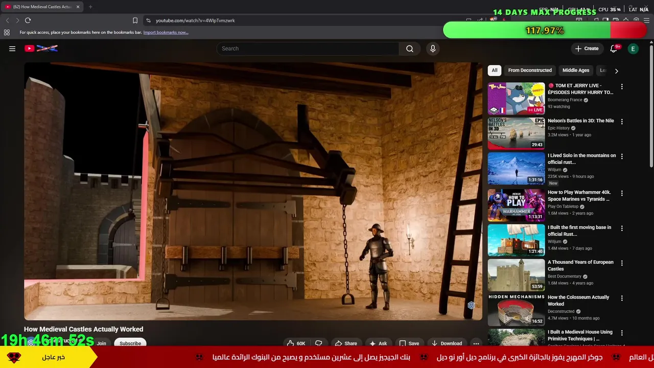Open notifications bell icon
Viewport: 654px width, 368px height.
click(614, 49)
